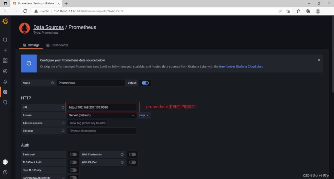Enable the With Credentials switch
The image size is (334, 179).
tap(132, 155)
